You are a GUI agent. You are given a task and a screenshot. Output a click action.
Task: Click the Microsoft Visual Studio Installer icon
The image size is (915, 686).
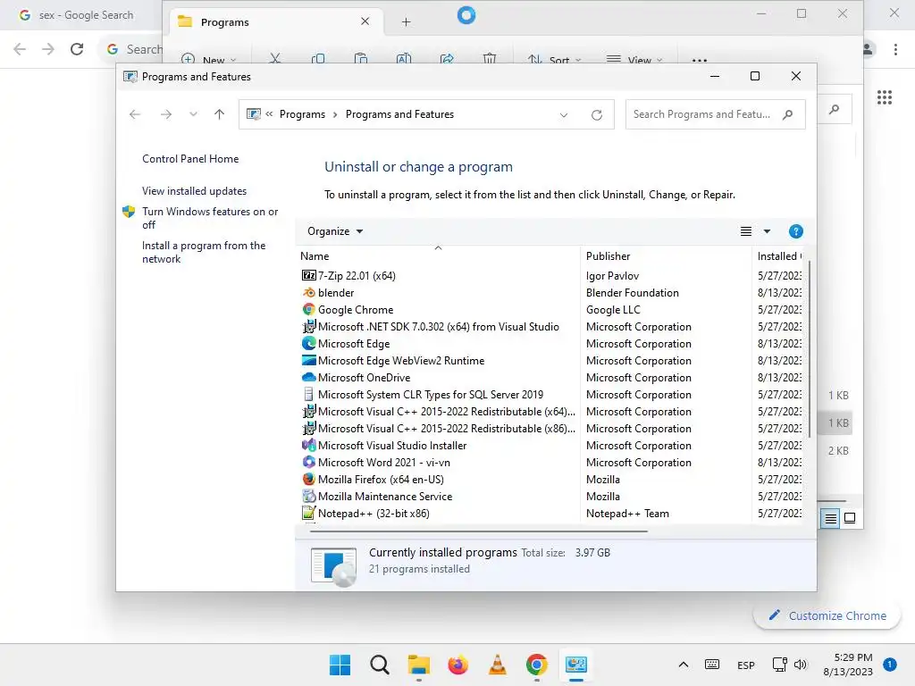click(x=308, y=445)
